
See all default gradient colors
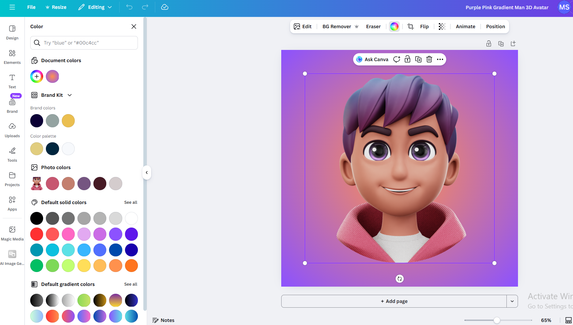131,284
